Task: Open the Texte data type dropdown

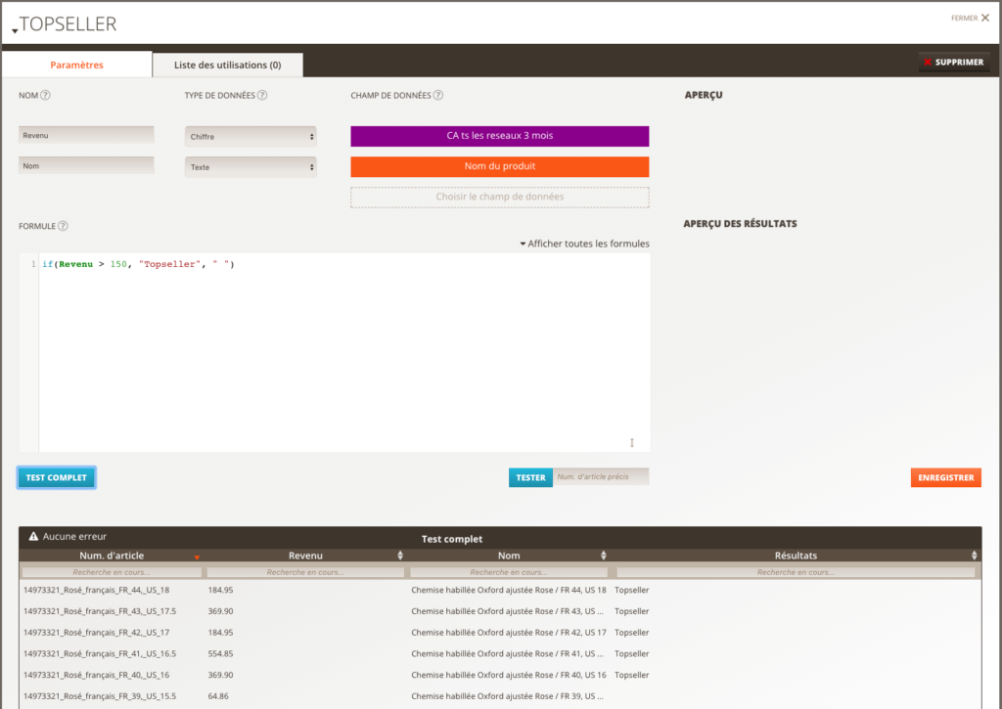Action: 250,167
